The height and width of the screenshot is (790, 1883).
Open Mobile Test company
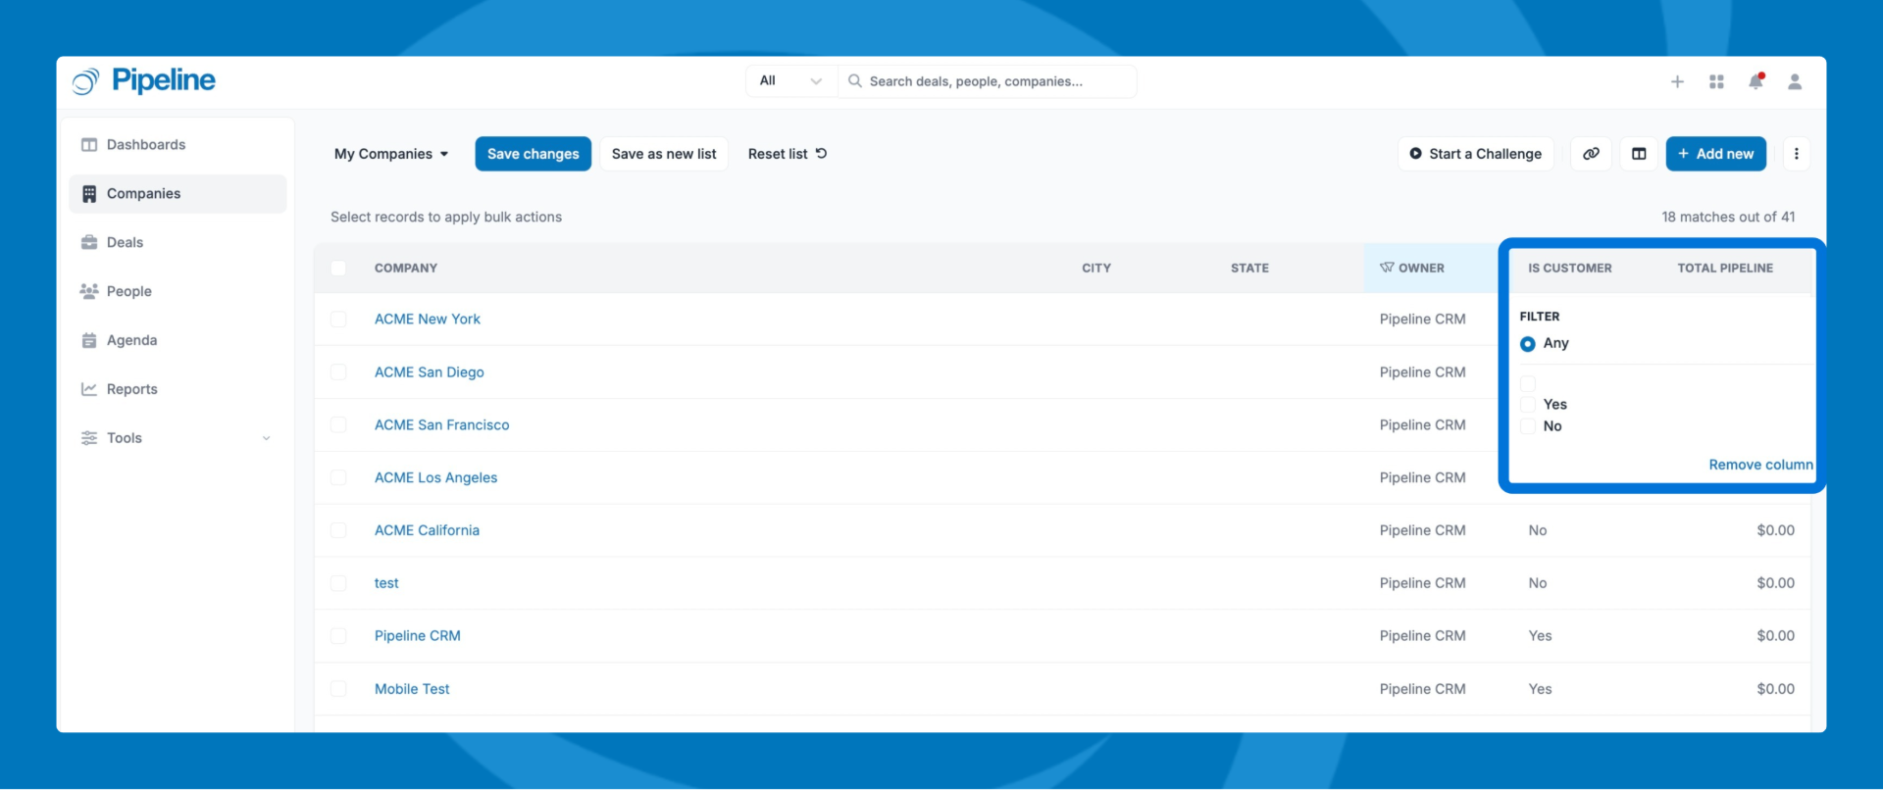pos(412,689)
